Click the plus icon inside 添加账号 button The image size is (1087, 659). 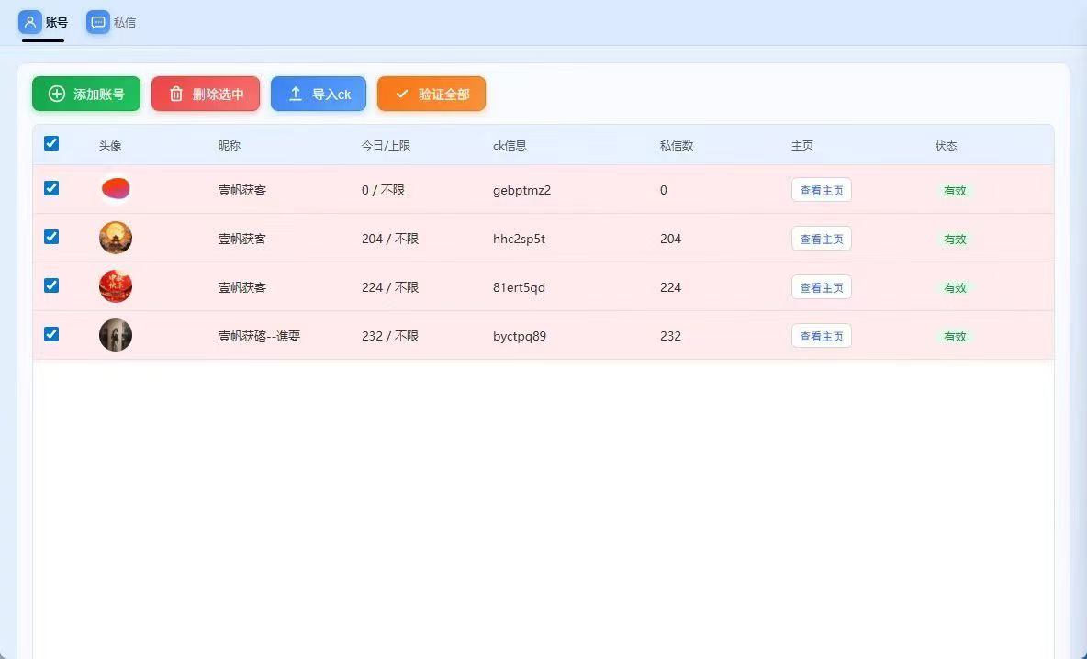(56, 93)
